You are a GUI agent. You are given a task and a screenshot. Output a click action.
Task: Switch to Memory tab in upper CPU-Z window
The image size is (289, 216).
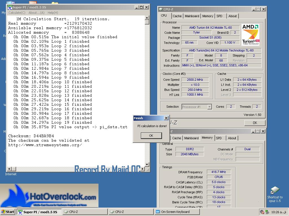pyautogui.click(x=207, y=16)
